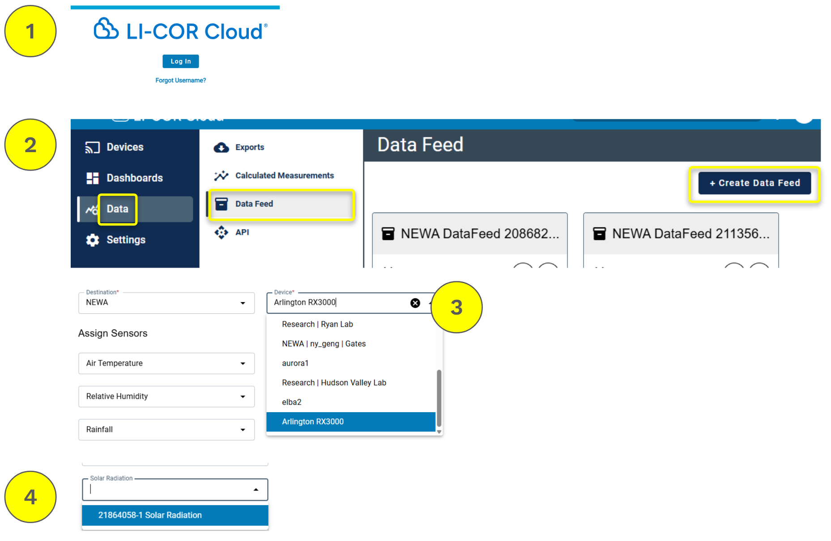Click the device list scrollbar thumb
831x541 pixels.
coord(439,398)
